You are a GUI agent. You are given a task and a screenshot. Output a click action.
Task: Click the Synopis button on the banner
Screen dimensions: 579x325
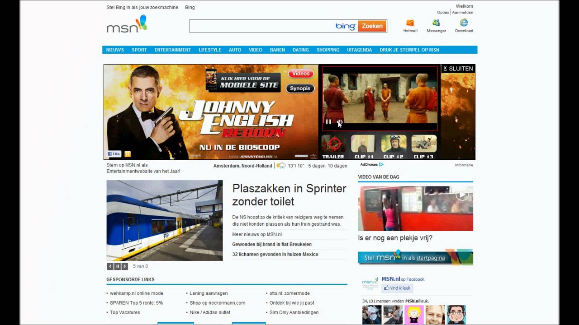pos(300,88)
